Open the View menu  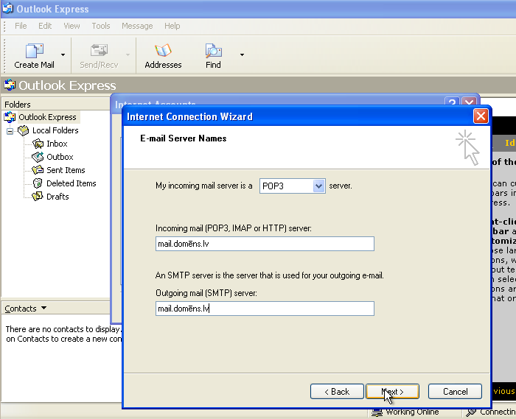coord(72,26)
